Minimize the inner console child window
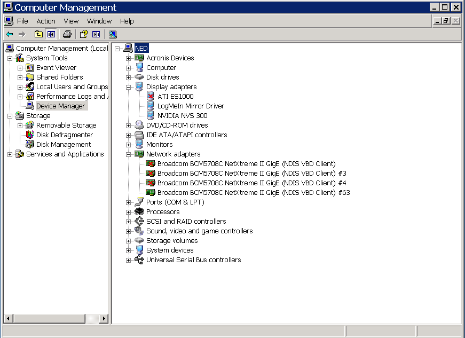The height and width of the screenshot is (338, 465). point(437,21)
